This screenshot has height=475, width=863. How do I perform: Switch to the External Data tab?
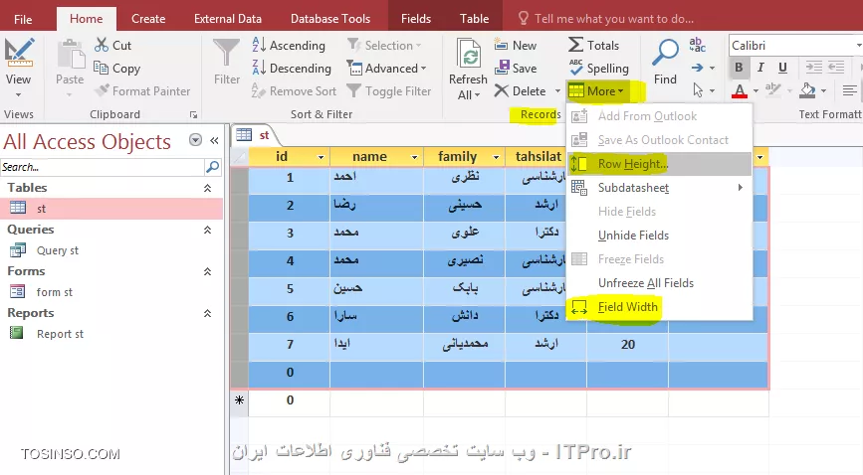(228, 19)
